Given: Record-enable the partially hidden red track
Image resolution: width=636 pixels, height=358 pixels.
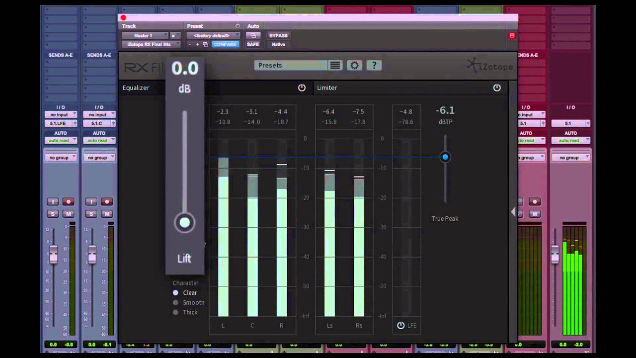Looking at the screenshot, I should point(535,201).
